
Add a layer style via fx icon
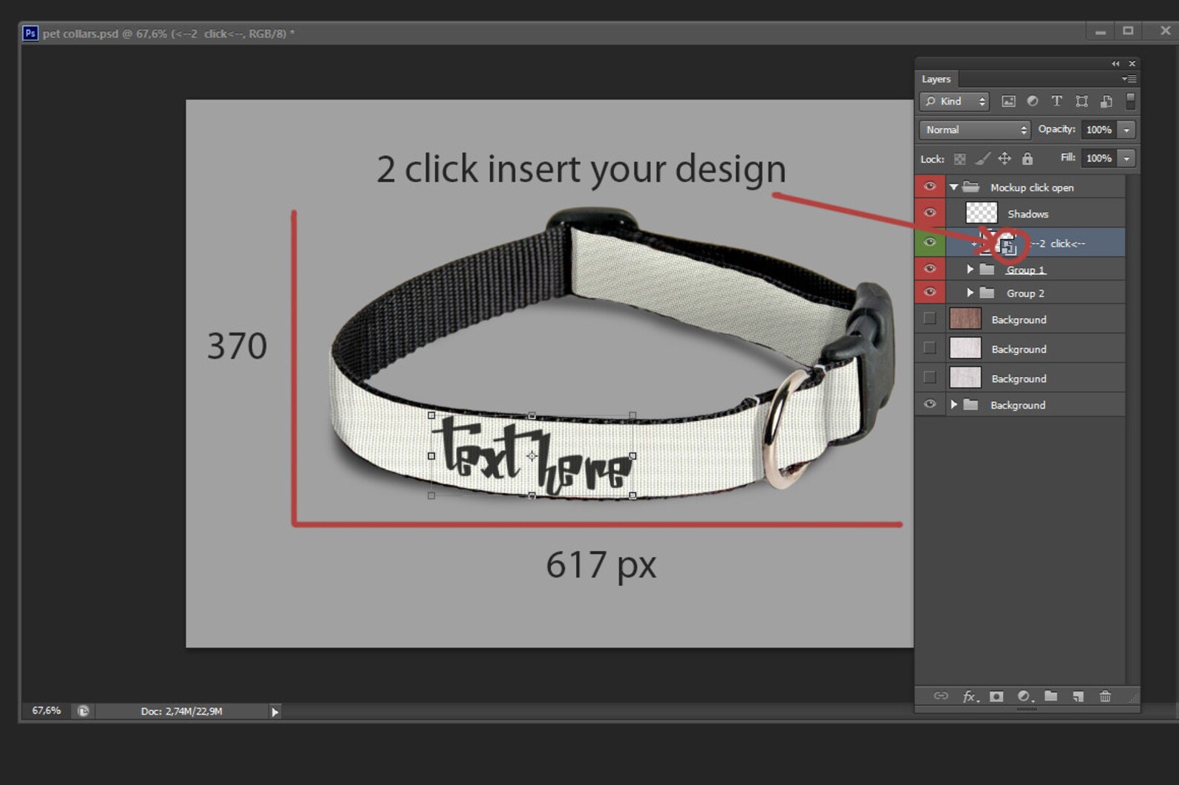pyautogui.click(x=970, y=696)
